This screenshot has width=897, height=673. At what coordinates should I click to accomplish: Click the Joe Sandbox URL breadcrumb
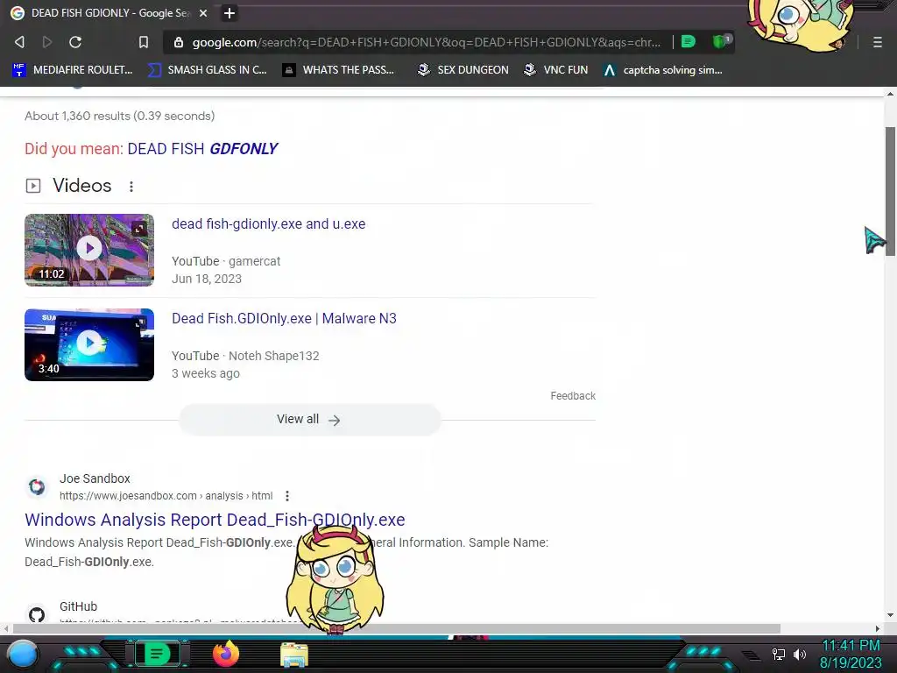166,496
